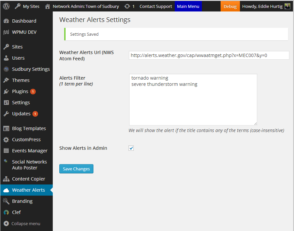Screen dimensions: 294x231
Task: Open the Clef sidebar icon
Action: pyautogui.click(x=7, y=212)
